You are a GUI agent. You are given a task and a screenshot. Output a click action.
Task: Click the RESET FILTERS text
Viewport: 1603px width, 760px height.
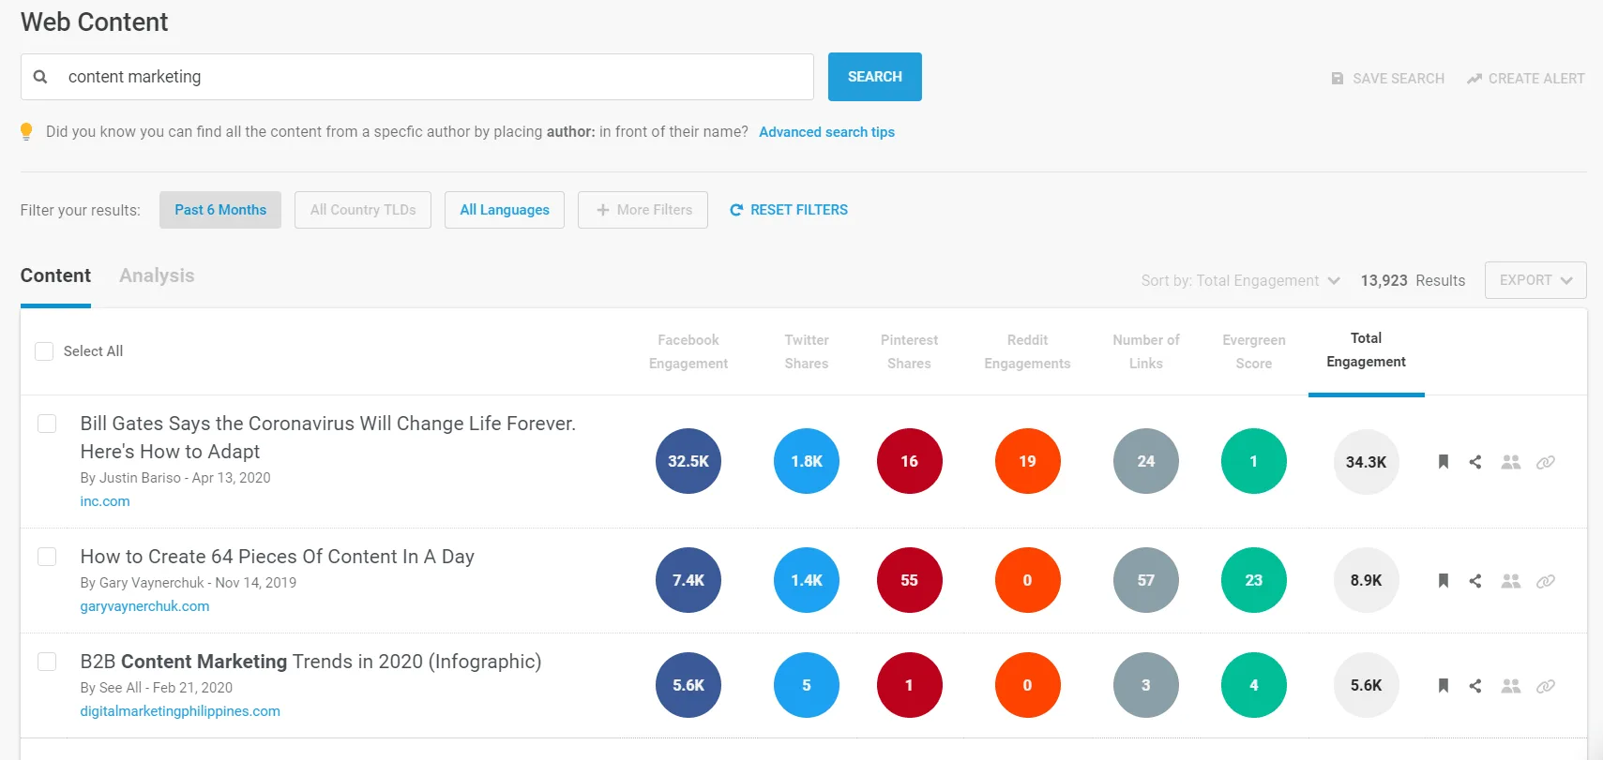click(x=799, y=210)
